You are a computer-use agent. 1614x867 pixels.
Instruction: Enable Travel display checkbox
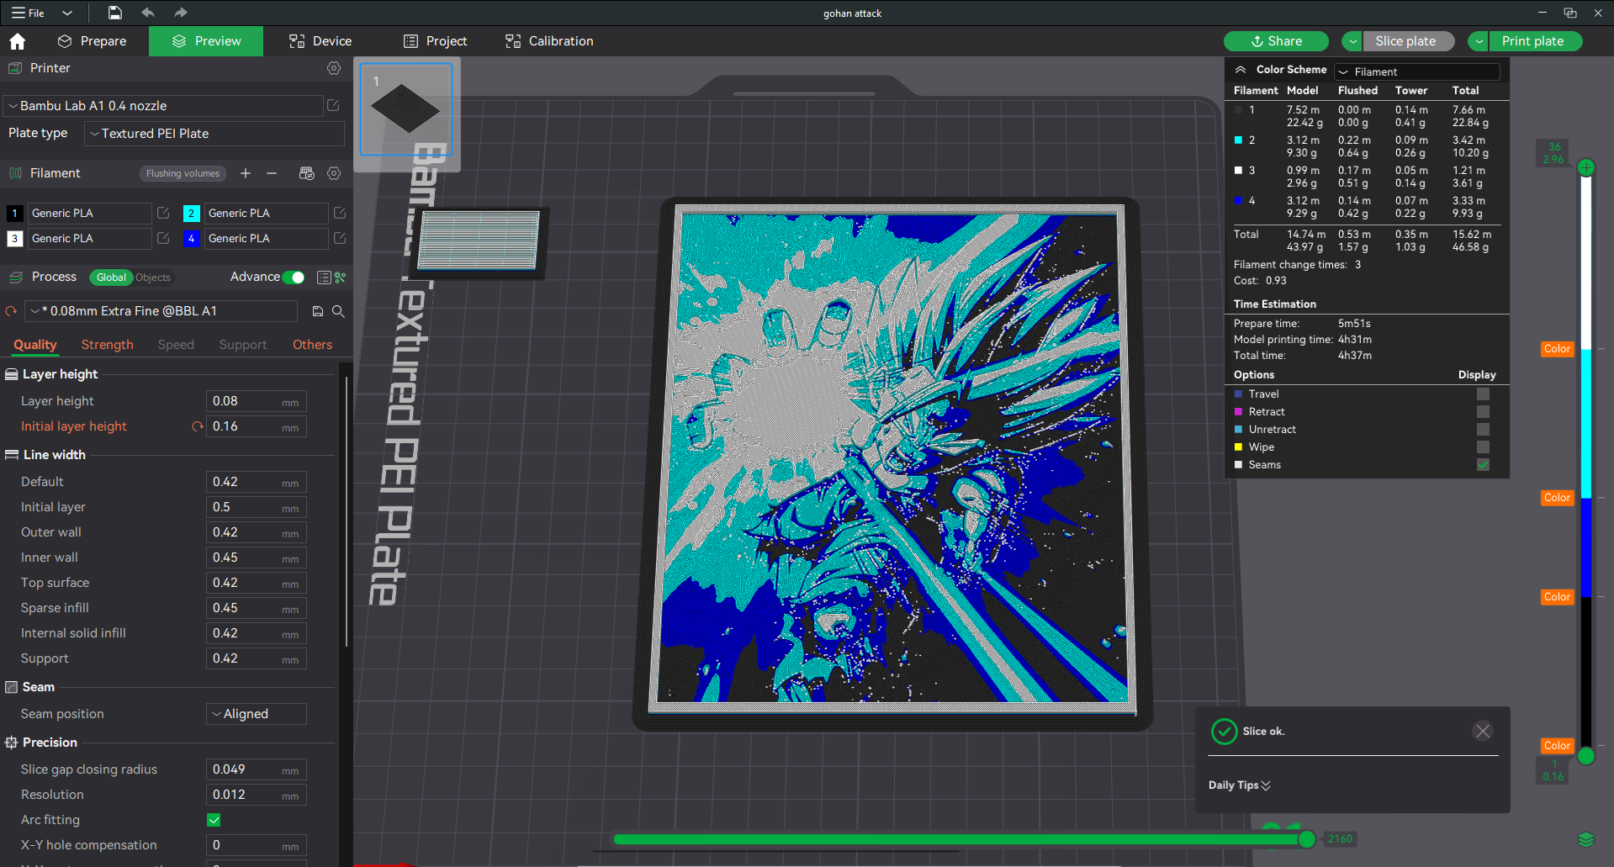1483,394
